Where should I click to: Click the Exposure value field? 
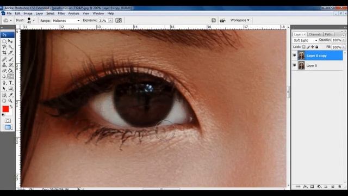103,21
